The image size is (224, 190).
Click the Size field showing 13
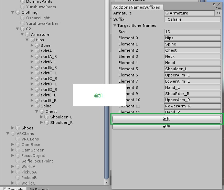192,32
